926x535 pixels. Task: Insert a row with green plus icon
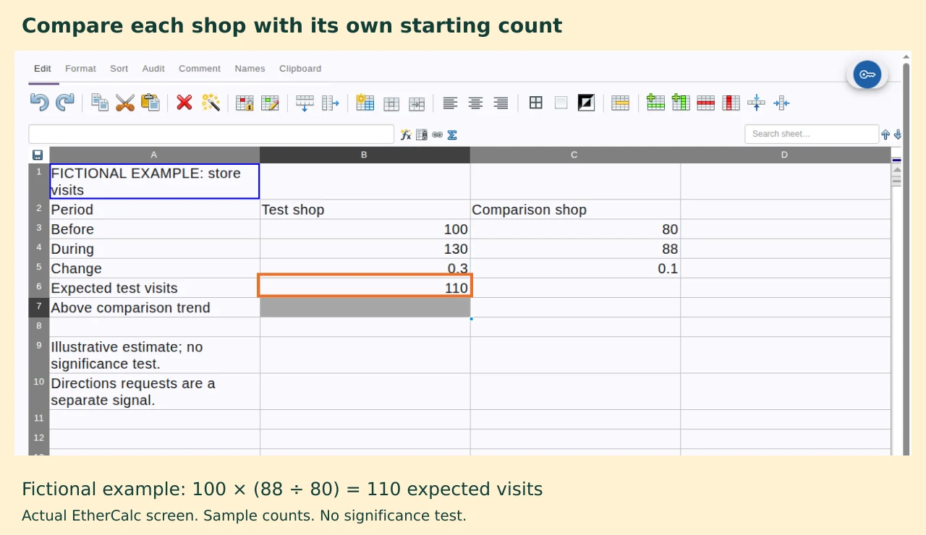(x=655, y=103)
